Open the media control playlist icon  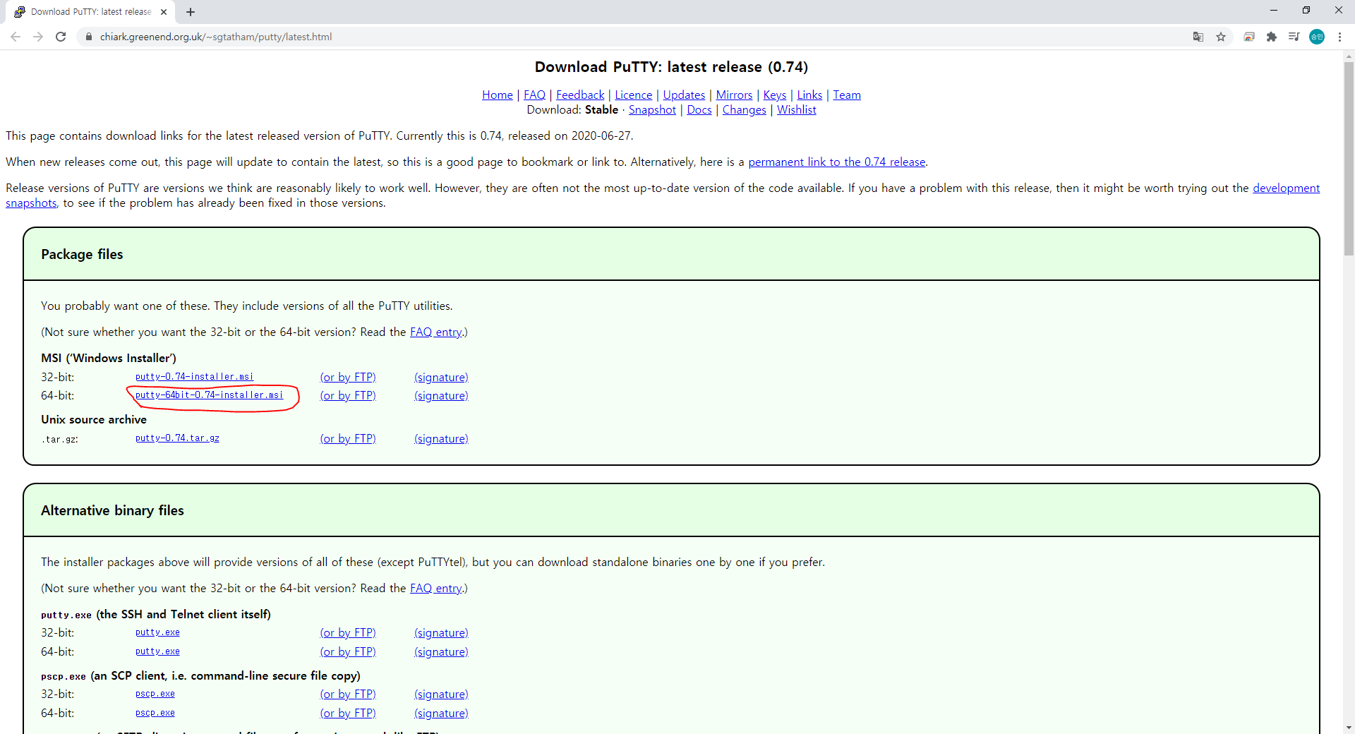point(1294,37)
